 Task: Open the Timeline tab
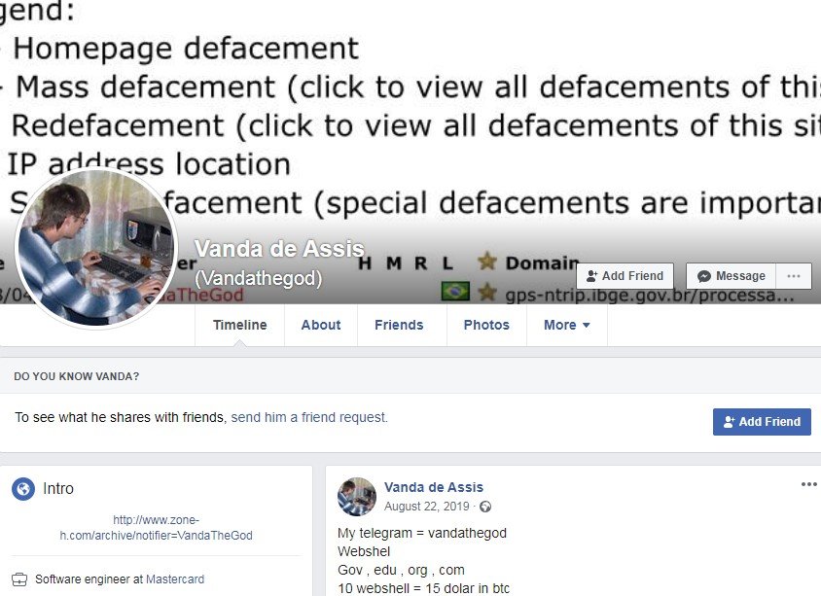pos(240,325)
